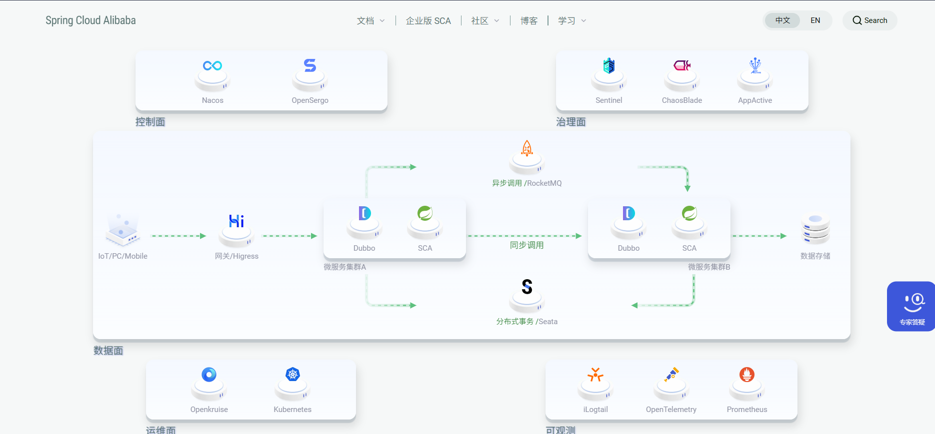935x434 pixels.
Task: Click the Sentinel text label
Action: (x=608, y=100)
